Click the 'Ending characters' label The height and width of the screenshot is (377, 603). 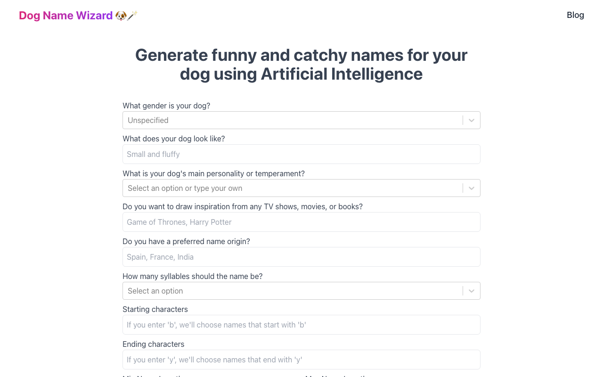153,344
